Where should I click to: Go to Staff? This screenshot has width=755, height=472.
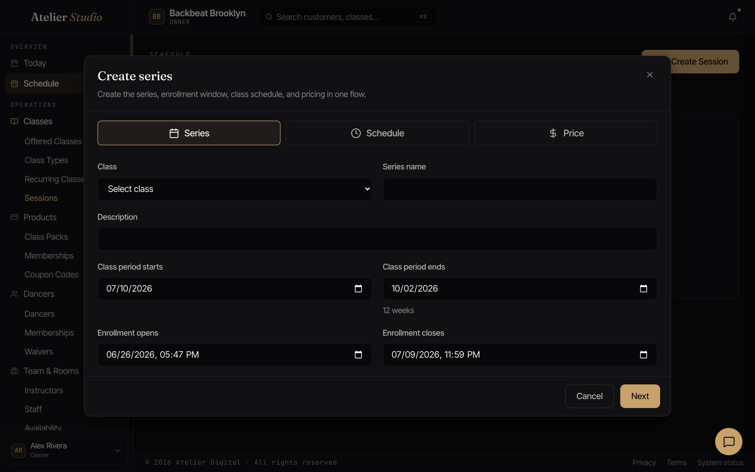pyautogui.click(x=33, y=409)
